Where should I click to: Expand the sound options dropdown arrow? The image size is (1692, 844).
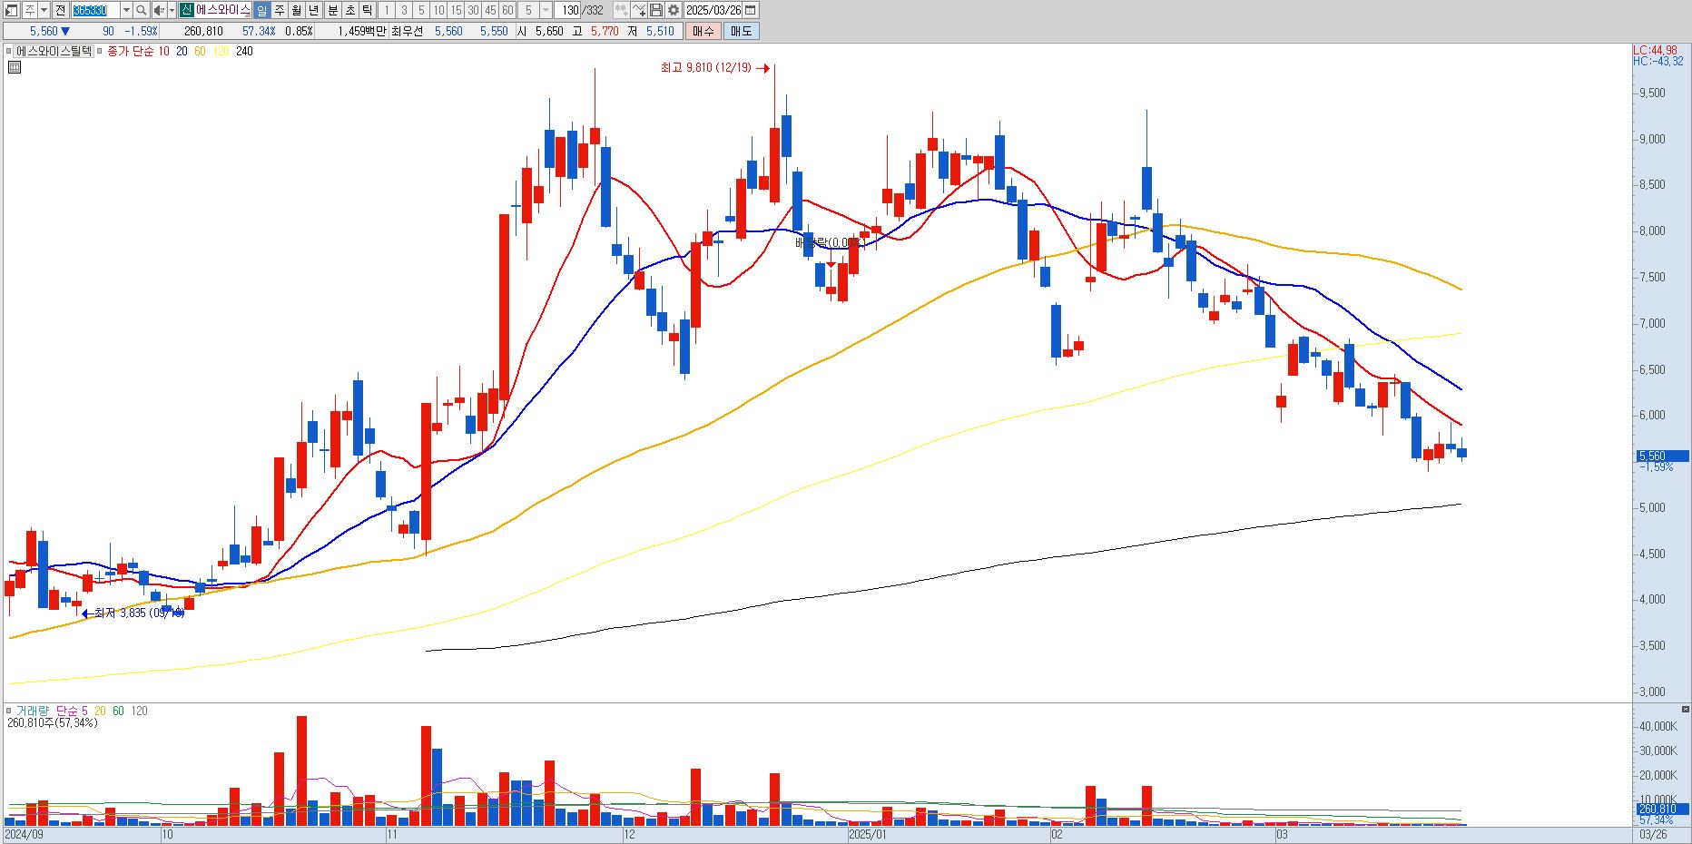click(172, 10)
